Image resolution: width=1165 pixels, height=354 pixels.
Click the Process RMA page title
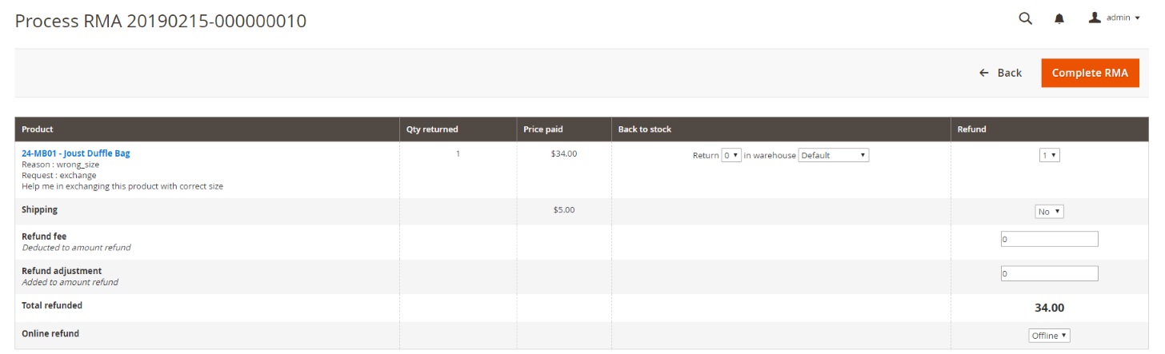(160, 21)
